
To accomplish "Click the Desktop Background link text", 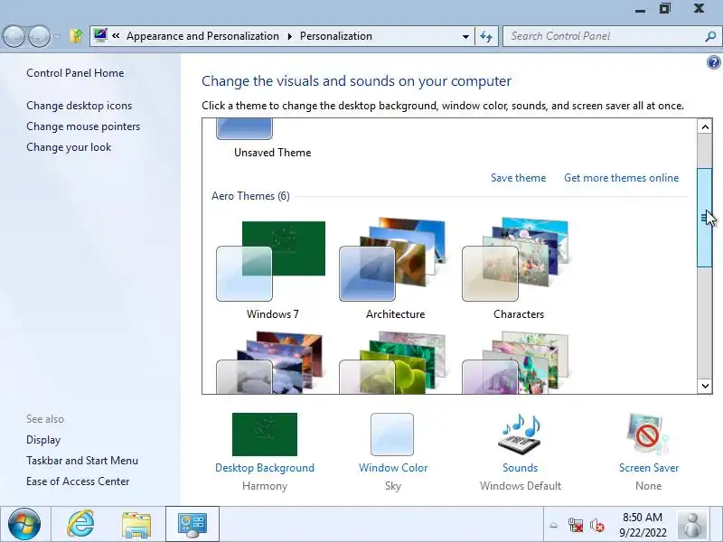I will 265,468.
